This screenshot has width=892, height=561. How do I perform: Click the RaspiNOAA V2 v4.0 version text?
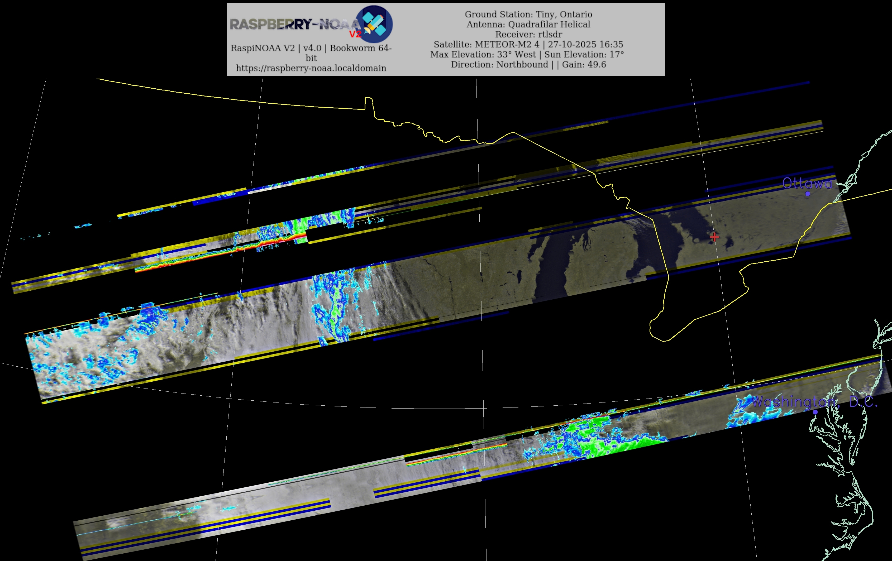pyautogui.click(x=311, y=48)
